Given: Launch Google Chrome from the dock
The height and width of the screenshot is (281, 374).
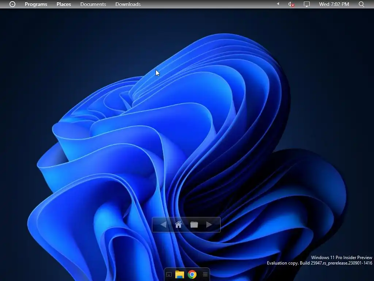Looking at the screenshot, I should point(192,274).
